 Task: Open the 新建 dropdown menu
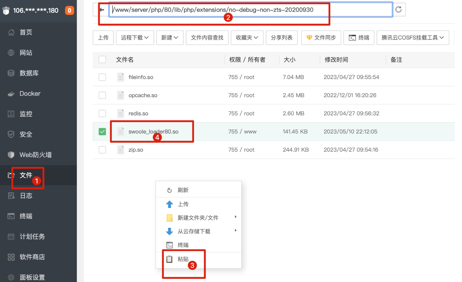(170, 38)
